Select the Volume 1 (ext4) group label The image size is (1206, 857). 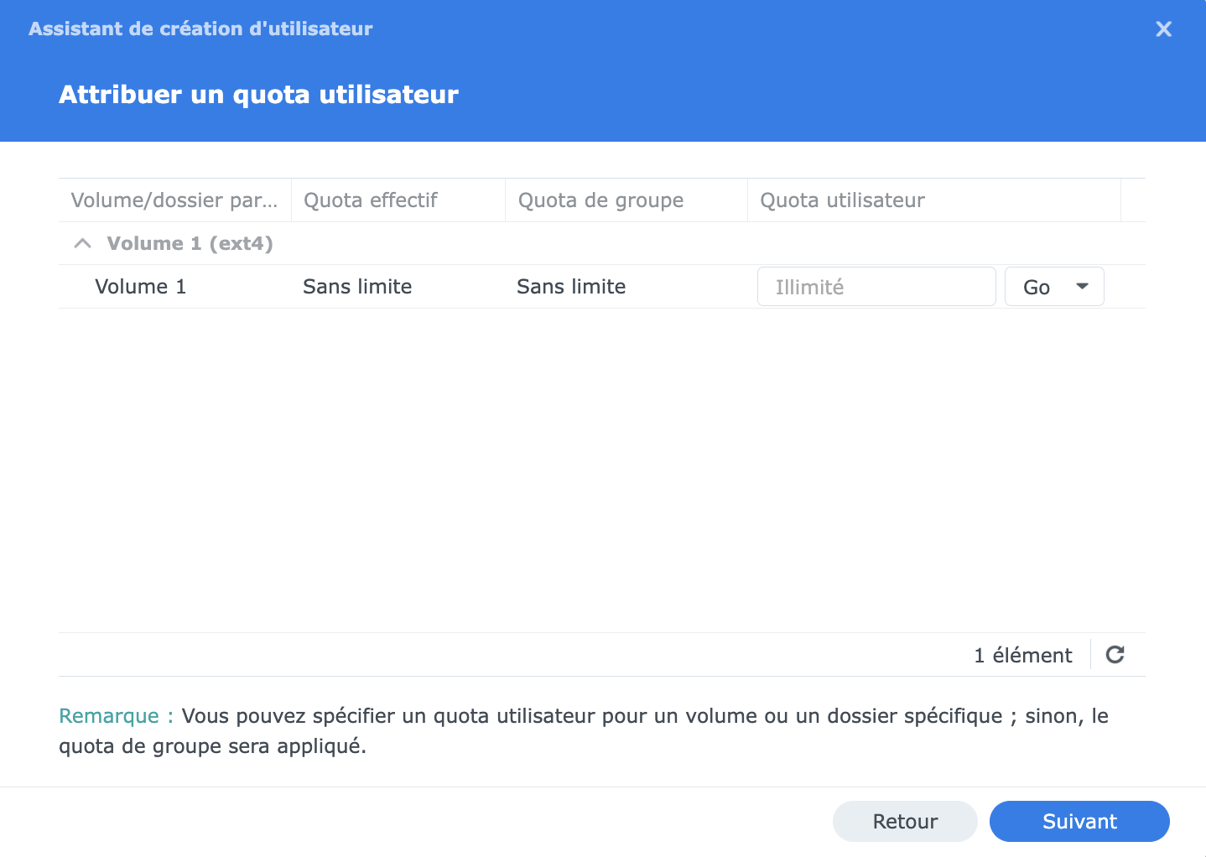point(190,243)
